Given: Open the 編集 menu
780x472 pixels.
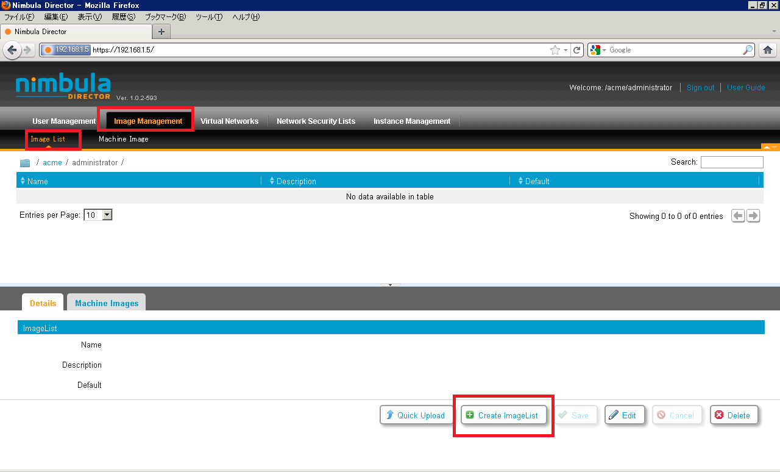Looking at the screenshot, I should (56, 17).
